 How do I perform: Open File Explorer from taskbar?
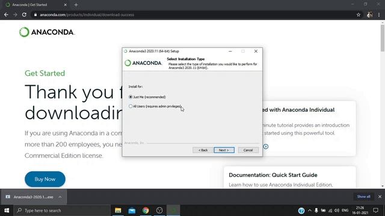click(118, 211)
